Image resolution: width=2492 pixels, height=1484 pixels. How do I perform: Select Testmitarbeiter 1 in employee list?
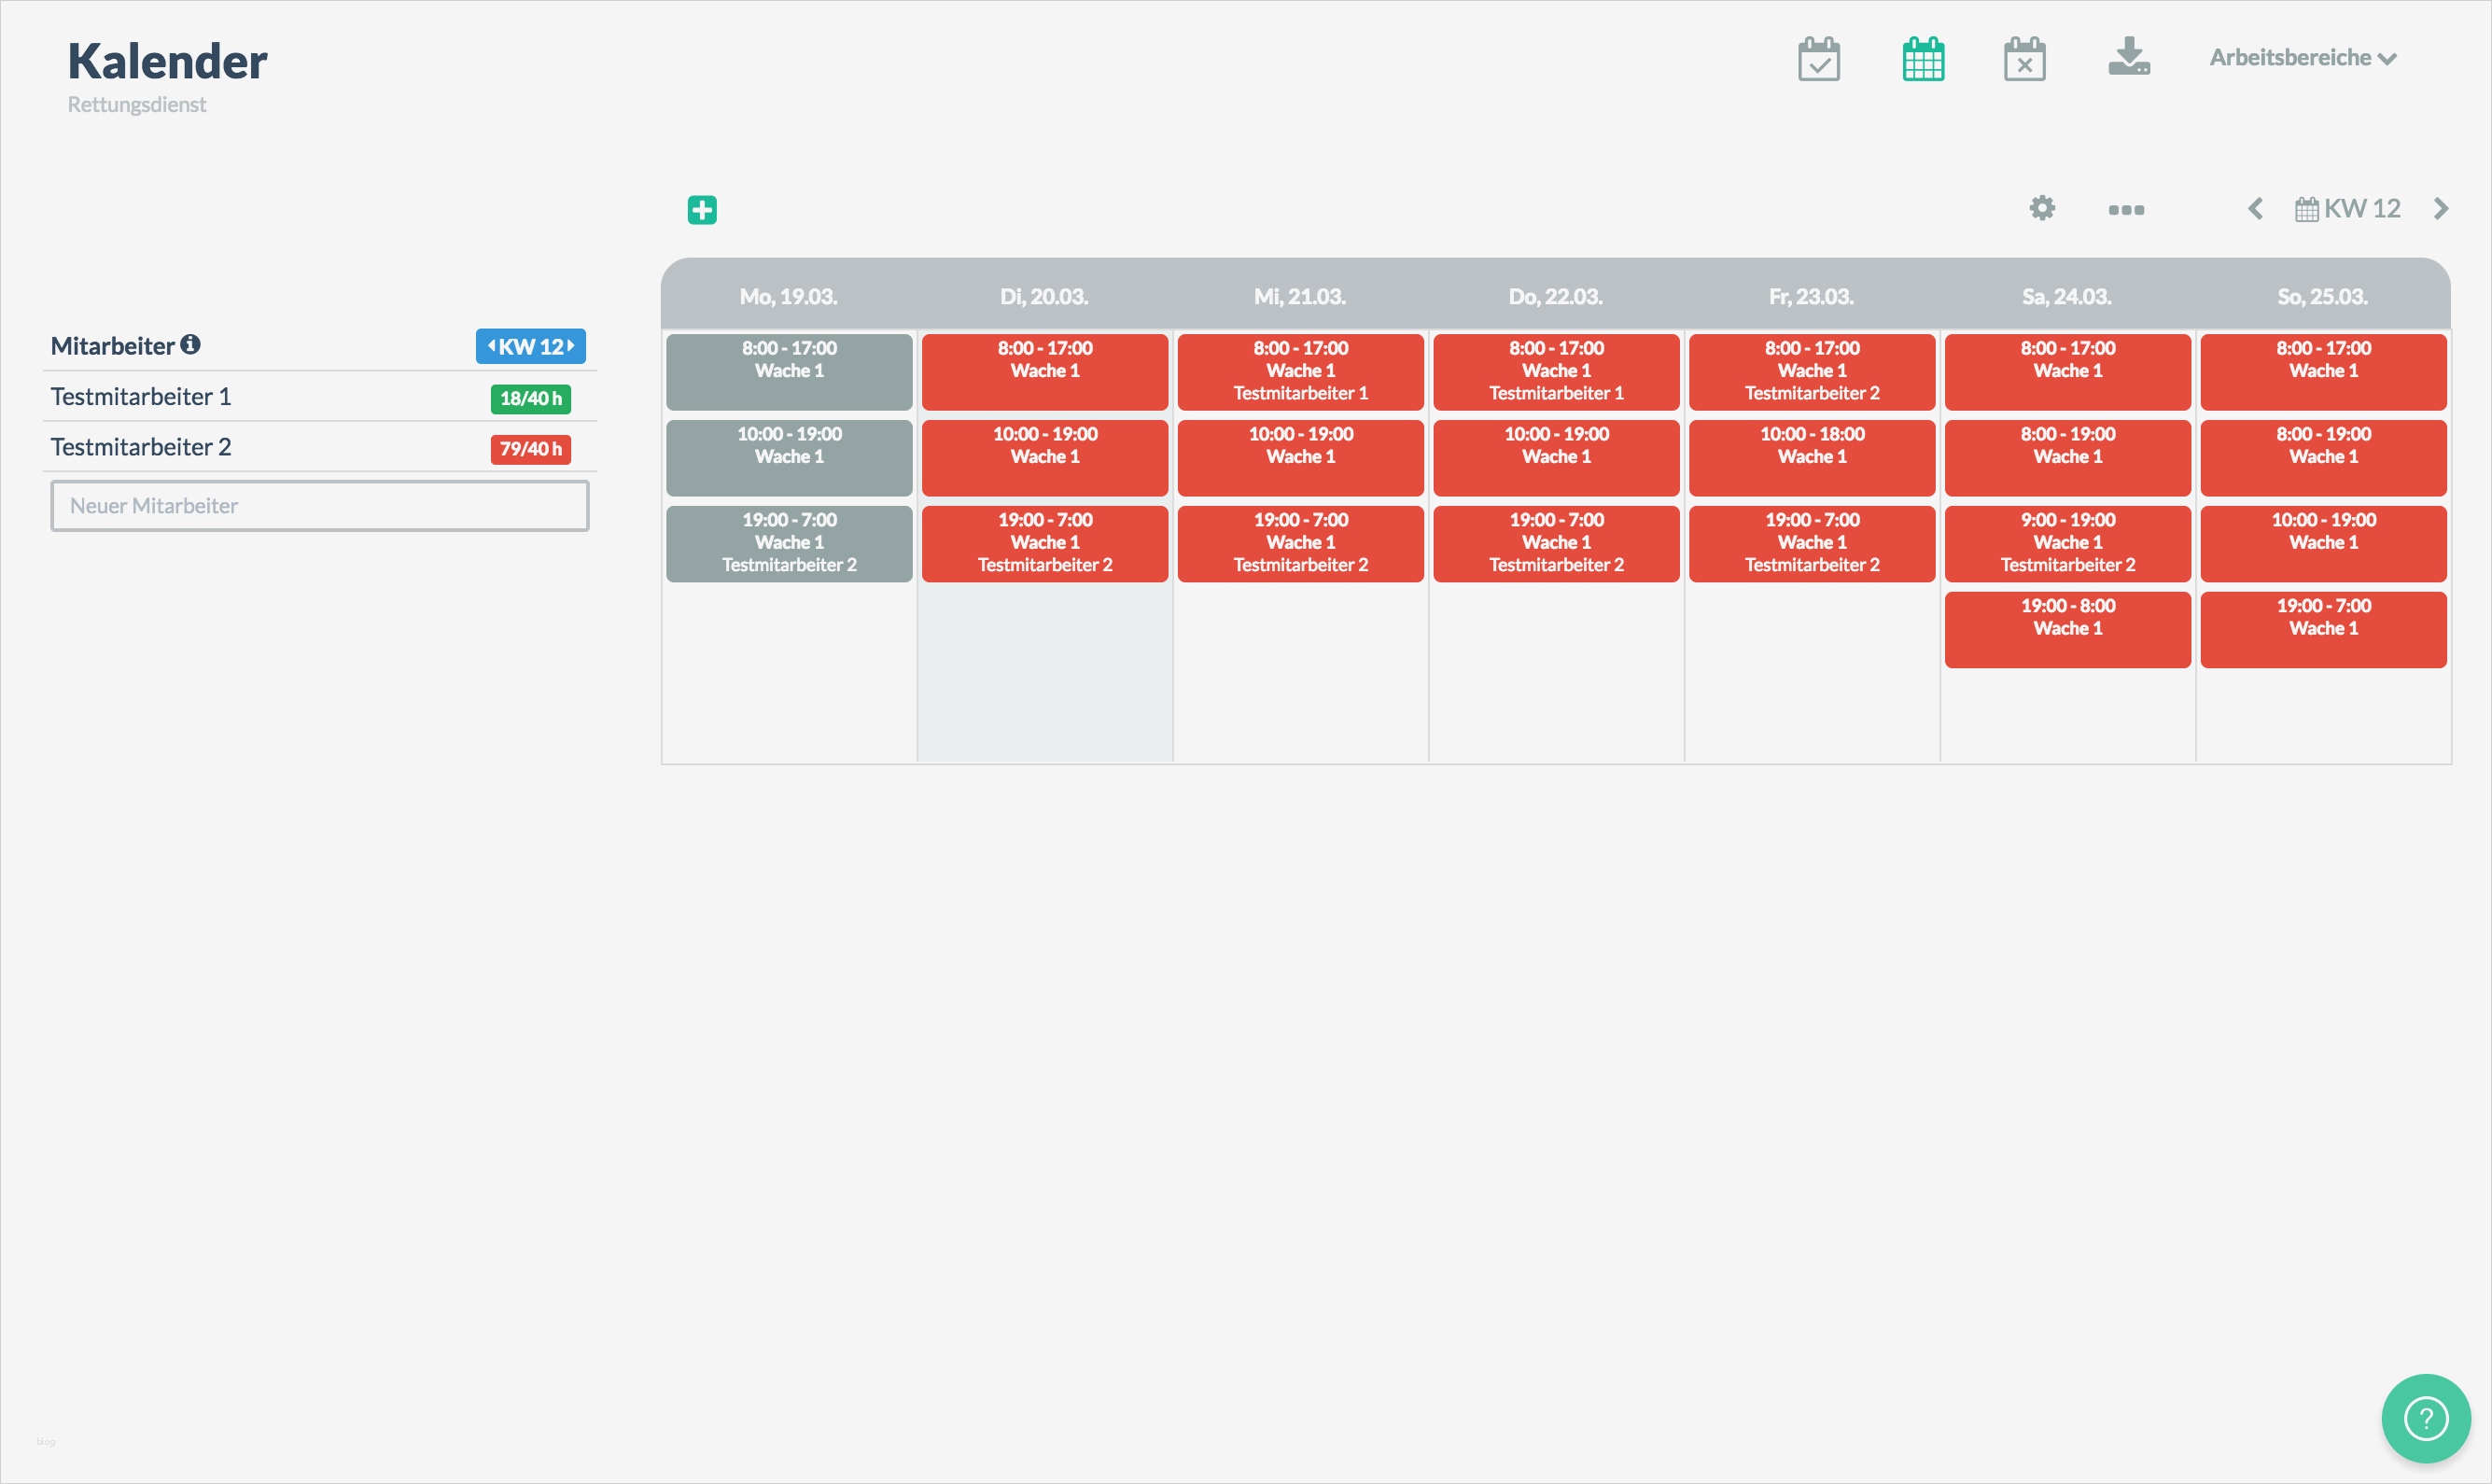coord(141,397)
